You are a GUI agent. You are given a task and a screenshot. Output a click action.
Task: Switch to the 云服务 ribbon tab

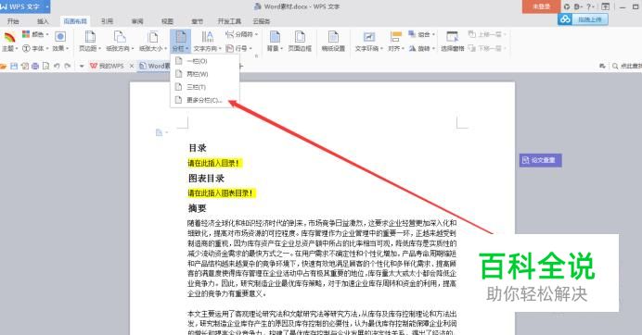(261, 21)
